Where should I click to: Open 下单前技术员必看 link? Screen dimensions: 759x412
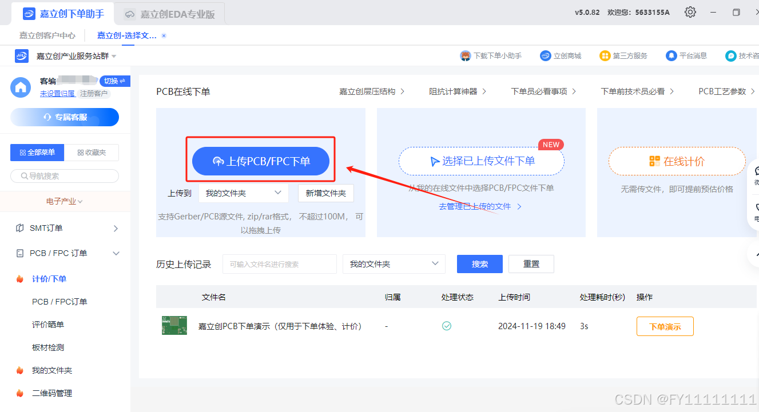coord(638,91)
